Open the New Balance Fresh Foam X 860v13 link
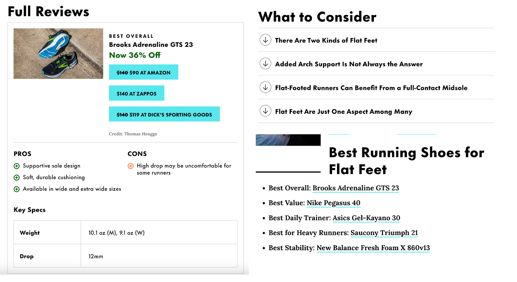 pos(373,248)
